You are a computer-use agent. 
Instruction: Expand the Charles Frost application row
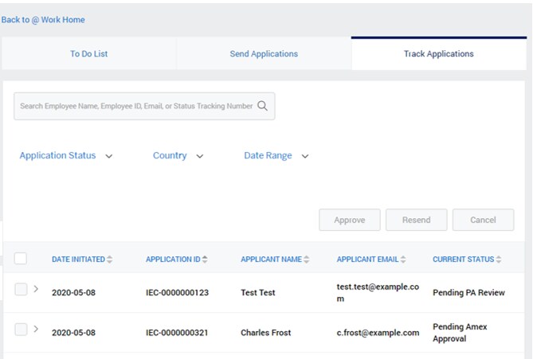(36, 329)
